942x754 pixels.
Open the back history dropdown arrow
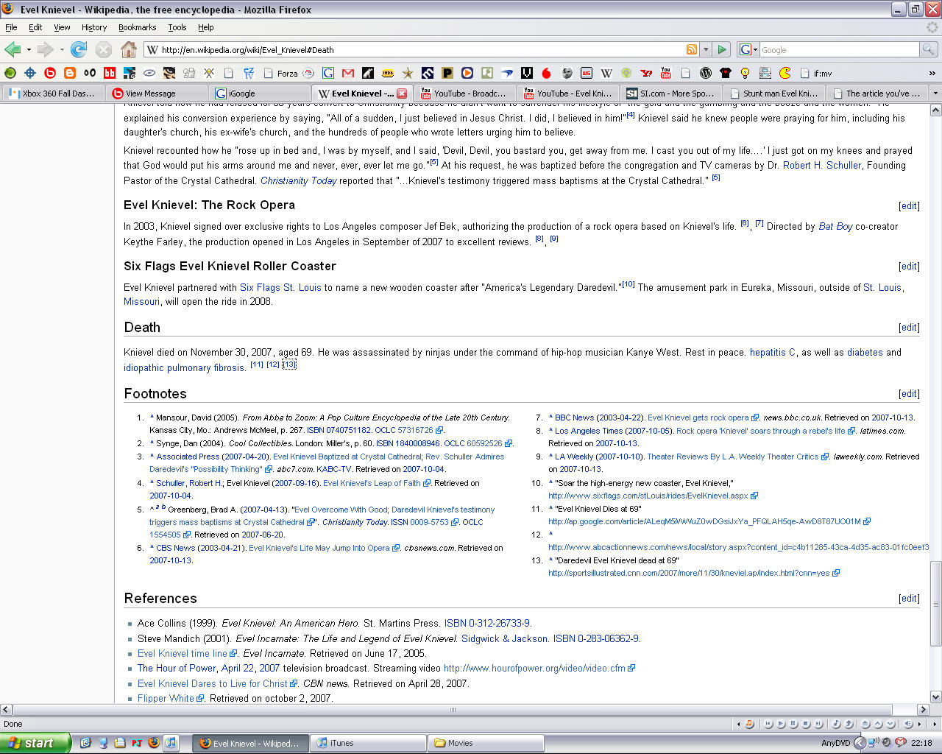point(29,49)
